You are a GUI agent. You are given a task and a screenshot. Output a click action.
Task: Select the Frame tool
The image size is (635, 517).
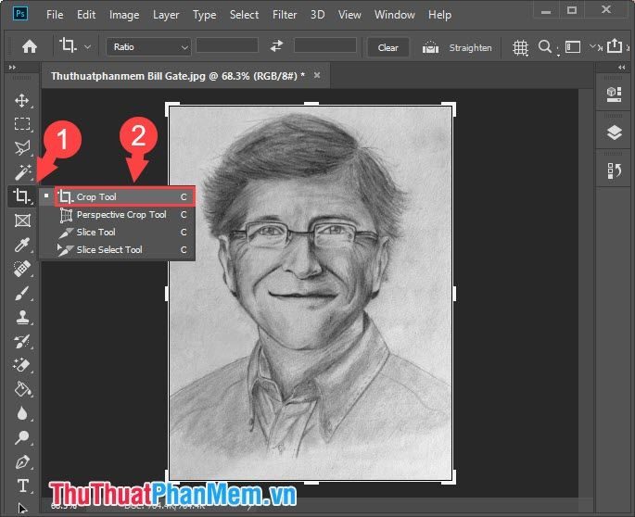coord(22,221)
